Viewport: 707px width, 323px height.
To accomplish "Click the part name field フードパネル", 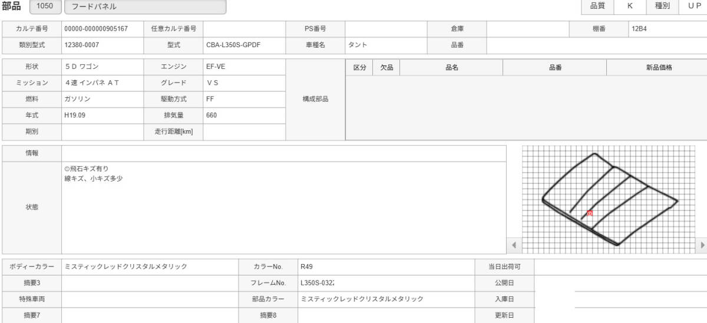I will point(145,7).
